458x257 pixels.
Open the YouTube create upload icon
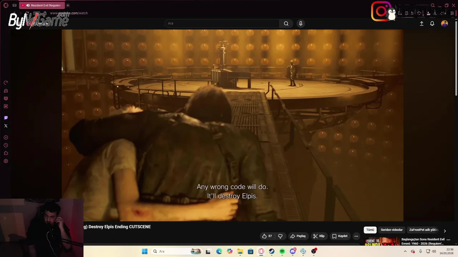(x=422, y=24)
